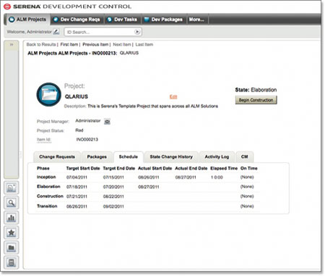
Task: Click the edit profile pencil icon
Action: pos(56,32)
